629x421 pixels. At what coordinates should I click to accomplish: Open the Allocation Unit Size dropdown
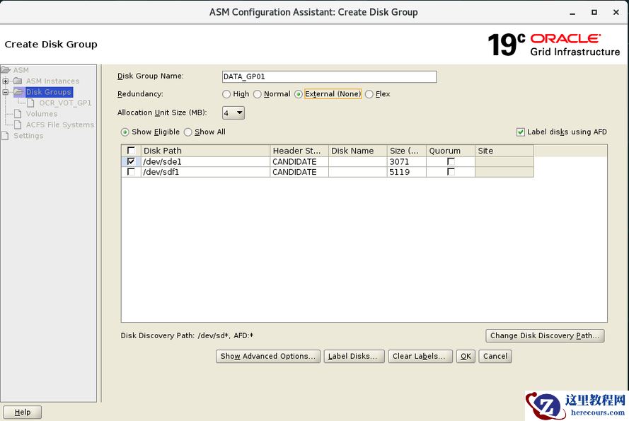coord(233,113)
